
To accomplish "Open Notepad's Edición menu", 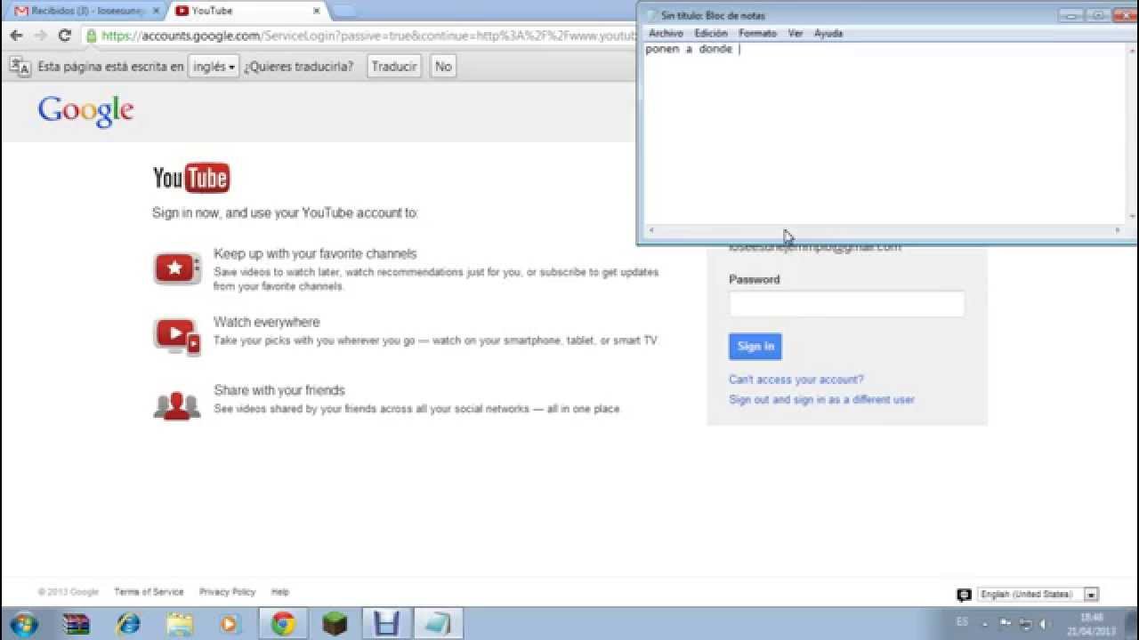I will click(x=711, y=33).
